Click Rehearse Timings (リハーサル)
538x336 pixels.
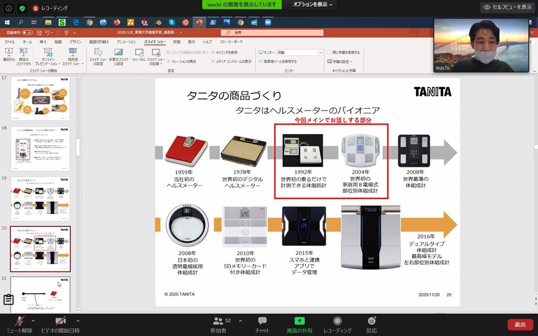click(139, 55)
